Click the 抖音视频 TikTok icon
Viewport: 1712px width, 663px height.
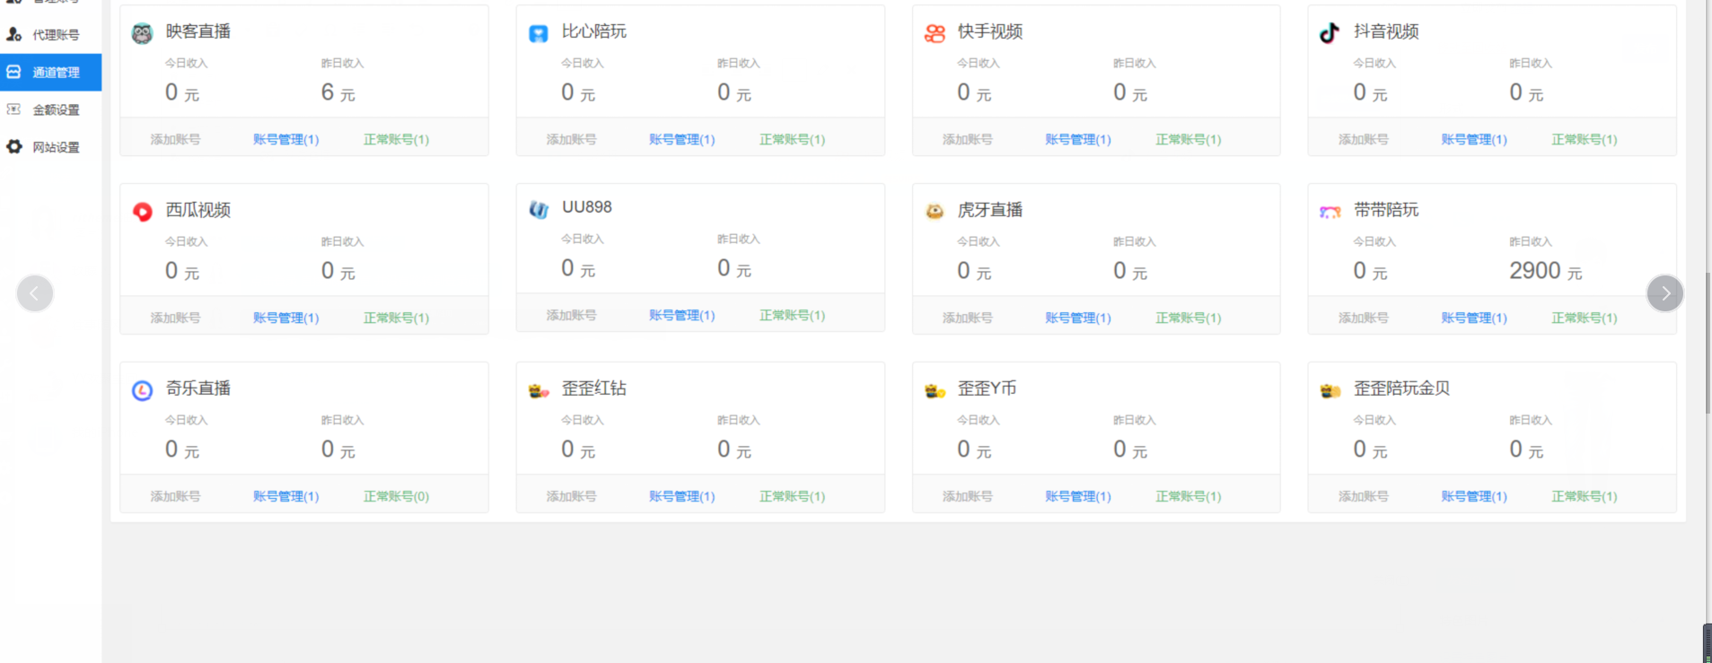pyautogui.click(x=1330, y=33)
